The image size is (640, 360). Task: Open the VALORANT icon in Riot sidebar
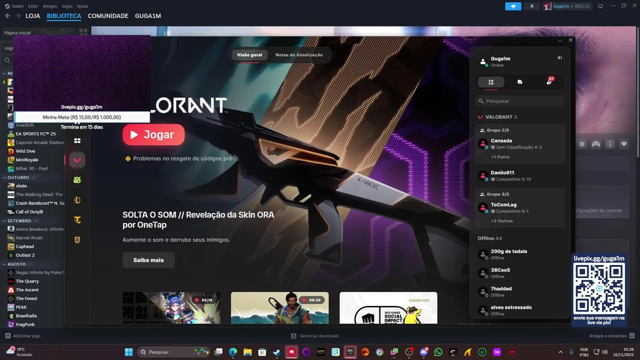pyautogui.click(x=77, y=160)
